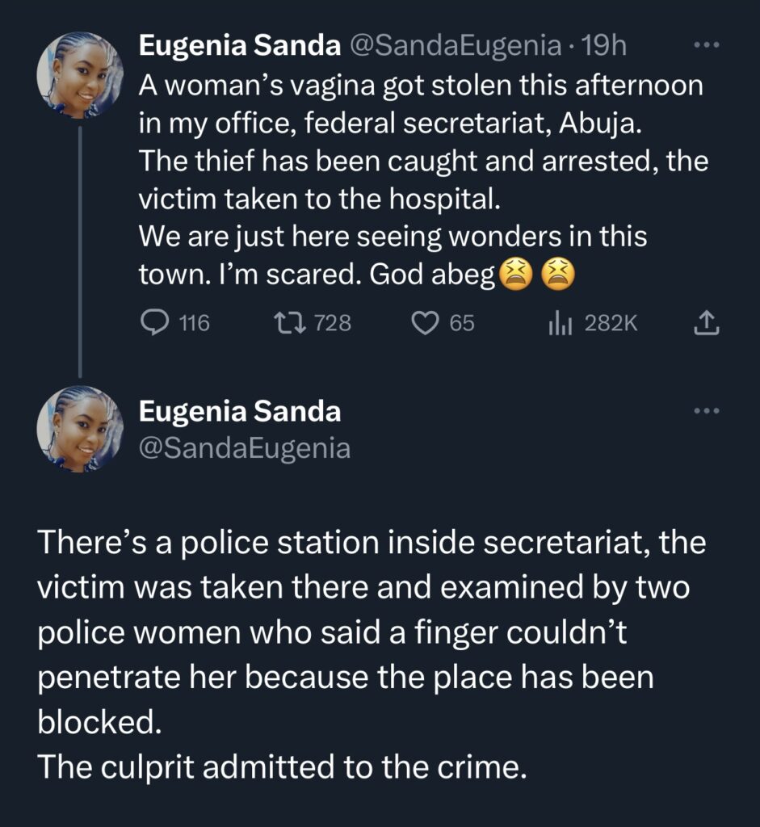Click the 728 retweets count
The width and height of the screenshot is (760, 827).
click(332, 324)
